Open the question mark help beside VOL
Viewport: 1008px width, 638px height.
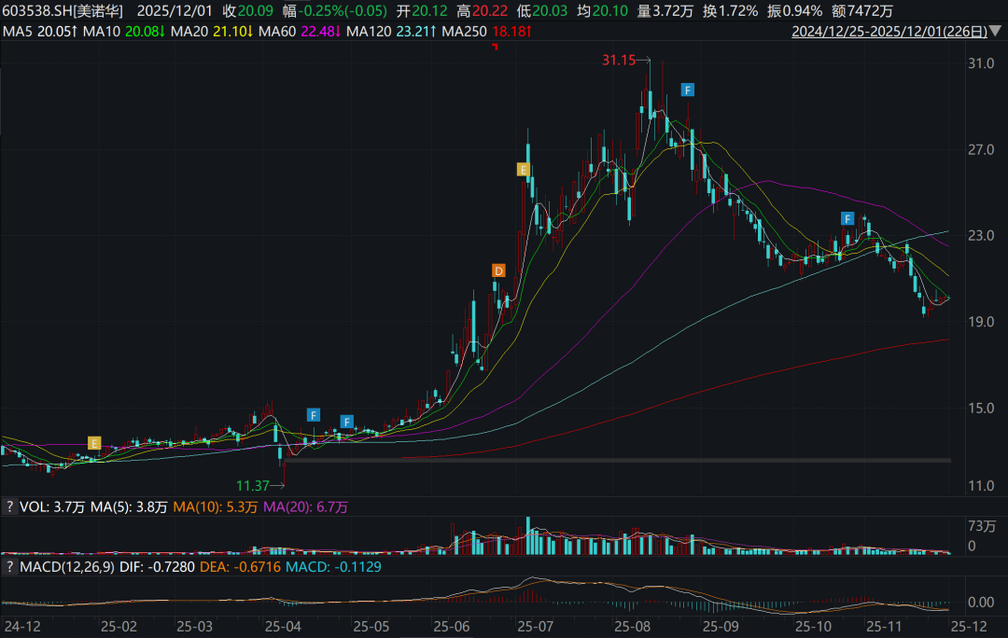(x=9, y=506)
